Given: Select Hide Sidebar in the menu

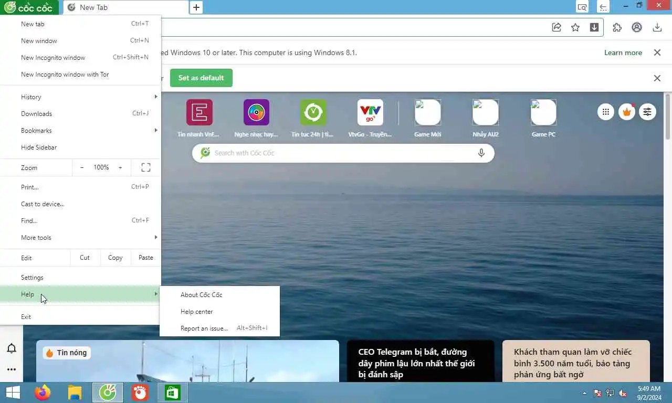Looking at the screenshot, I should [80, 147].
